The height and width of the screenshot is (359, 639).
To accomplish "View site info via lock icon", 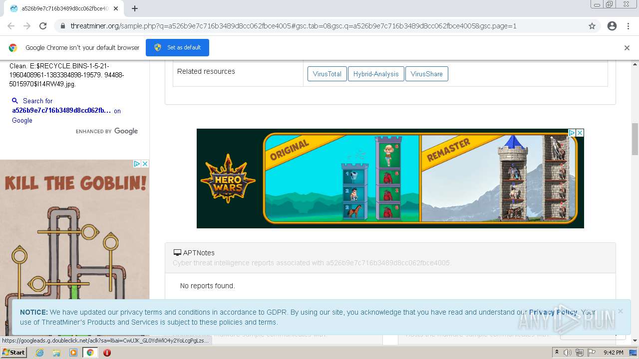I will (x=62, y=26).
